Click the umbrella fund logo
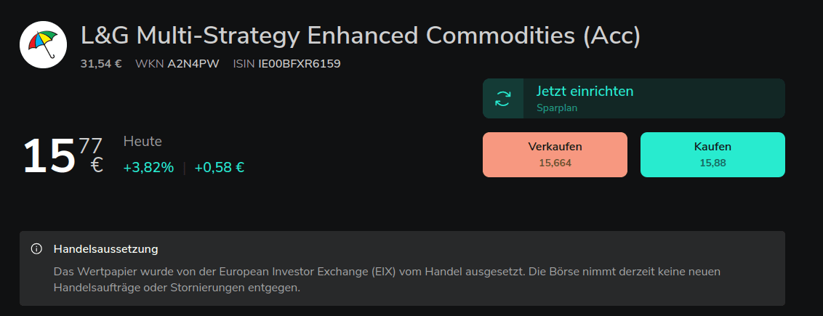 click(x=43, y=44)
